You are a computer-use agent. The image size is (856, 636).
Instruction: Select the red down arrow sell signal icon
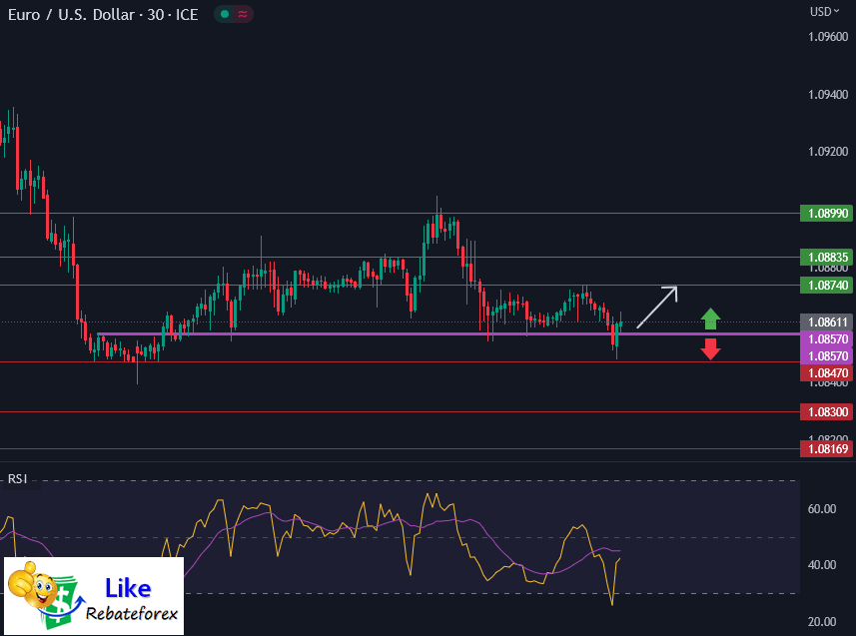tap(710, 347)
